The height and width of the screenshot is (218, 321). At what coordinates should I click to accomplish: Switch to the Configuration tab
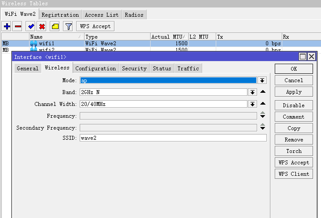(x=96, y=68)
